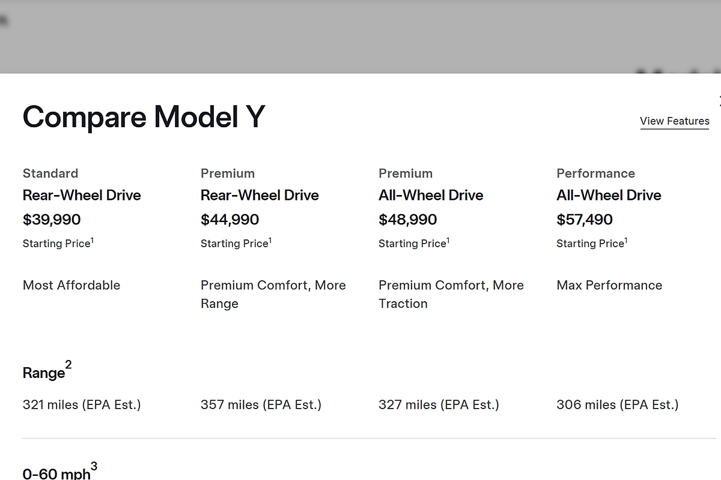Image resolution: width=721 pixels, height=480 pixels.
Task: Click the dimmed backdrop above the dialog
Action: click(x=360, y=36)
